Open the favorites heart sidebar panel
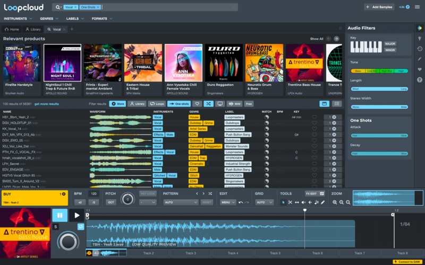 tap(420, 69)
